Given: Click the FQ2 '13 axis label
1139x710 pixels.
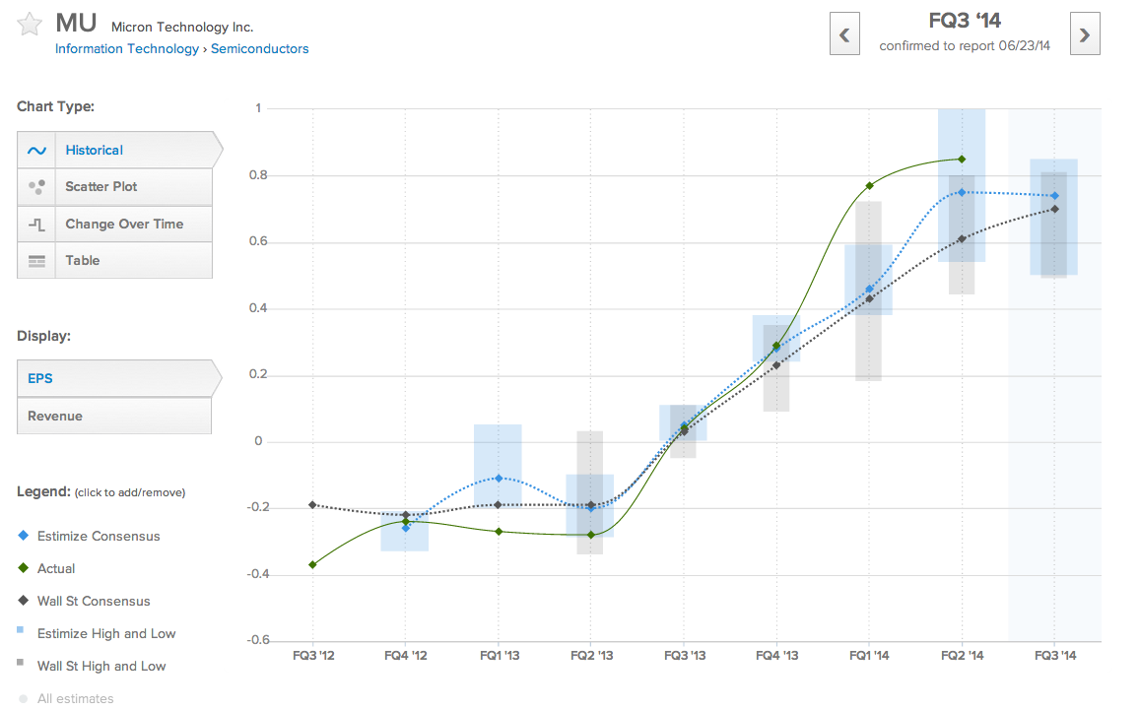Looking at the screenshot, I should pyautogui.click(x=592, y=656).
